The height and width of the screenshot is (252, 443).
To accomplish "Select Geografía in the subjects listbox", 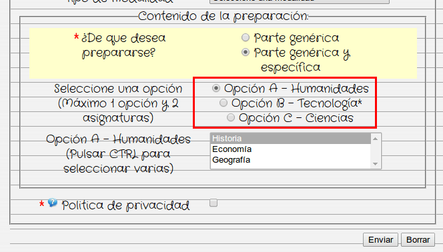I will coord(290,160).
